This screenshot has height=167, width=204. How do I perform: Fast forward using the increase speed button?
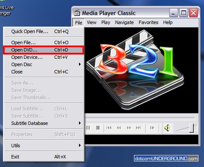pos(129,128)
